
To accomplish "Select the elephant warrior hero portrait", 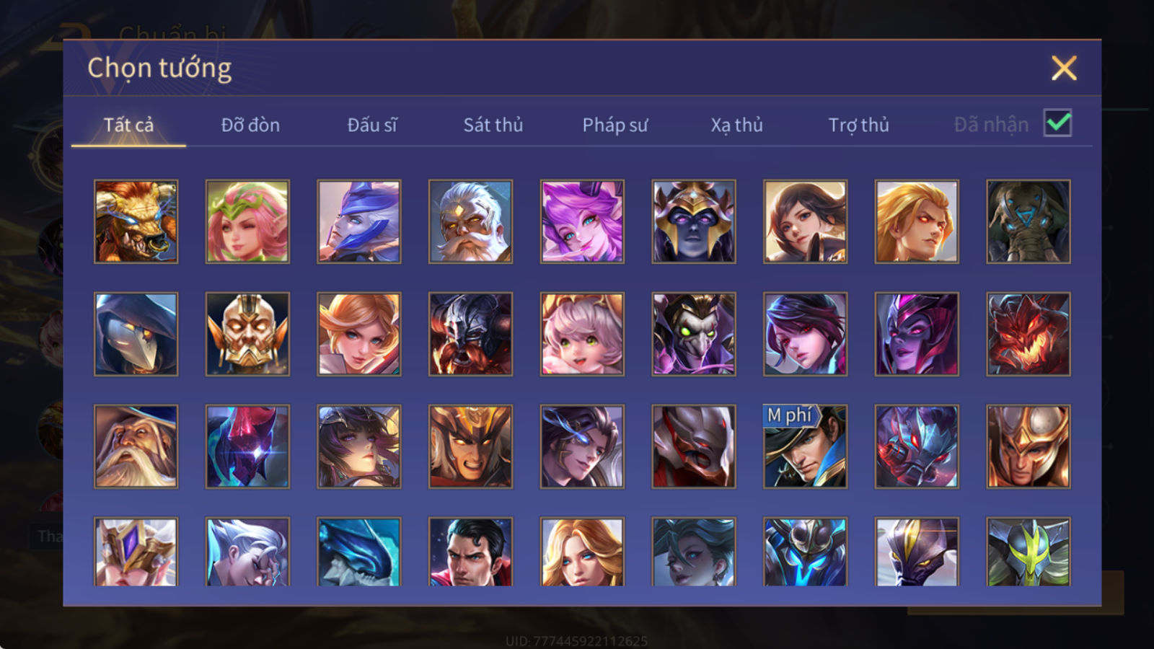I will point(1029,221).
